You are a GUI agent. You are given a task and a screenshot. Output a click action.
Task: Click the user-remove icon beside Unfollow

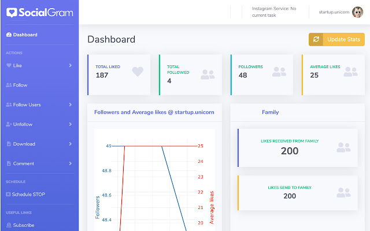point(9,124)
